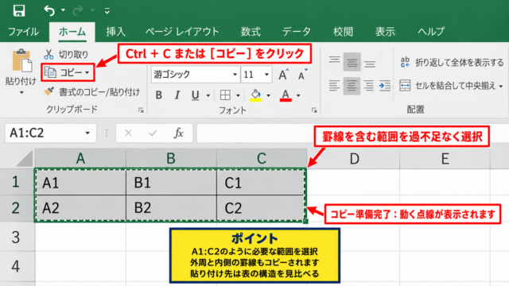Click cell containing B2
This screenshot has height=286, width=509.
172,208
